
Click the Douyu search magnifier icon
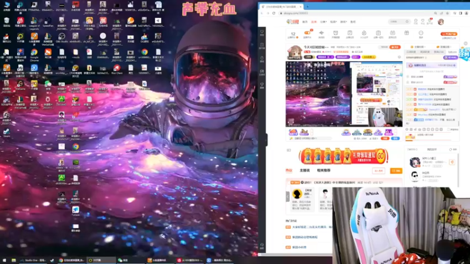pos(407,22)
